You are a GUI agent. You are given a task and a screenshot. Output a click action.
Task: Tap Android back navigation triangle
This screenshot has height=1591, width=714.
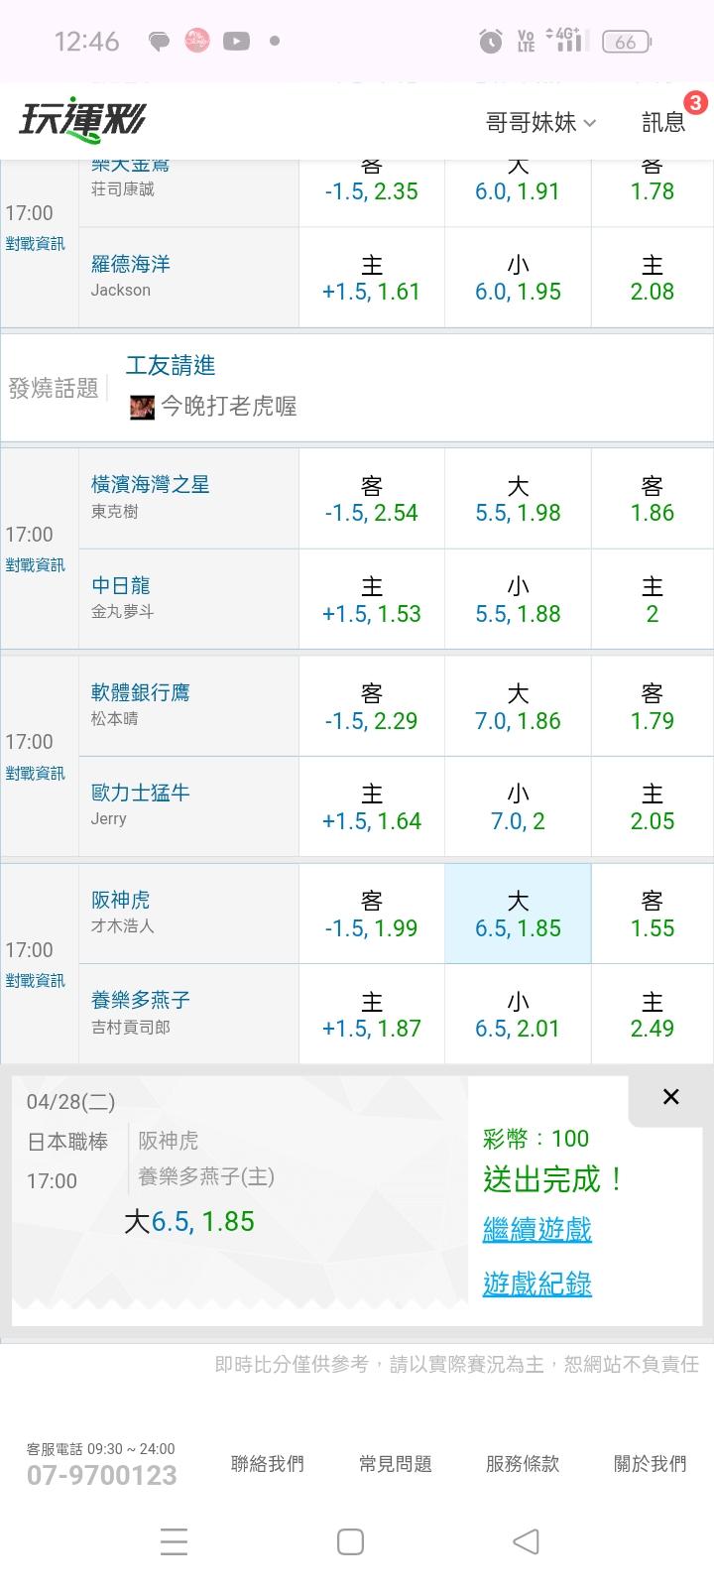[x=526, y=1540]
